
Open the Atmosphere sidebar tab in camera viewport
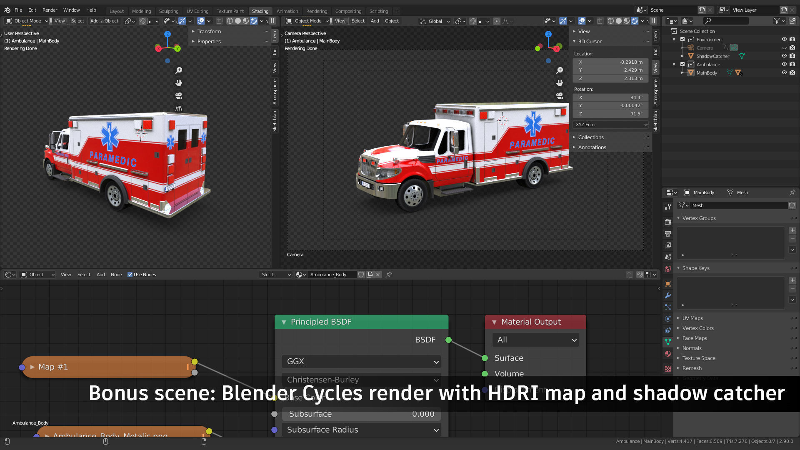click(655, 92)
